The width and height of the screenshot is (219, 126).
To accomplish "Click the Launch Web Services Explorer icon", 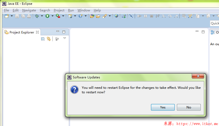I will [x=124, y=16].
